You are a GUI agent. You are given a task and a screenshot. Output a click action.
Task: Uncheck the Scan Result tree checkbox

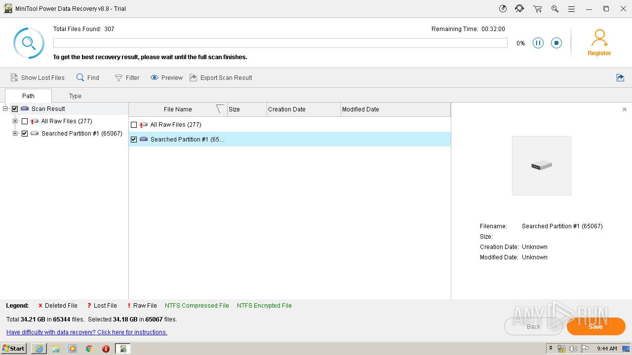click(x=15, y=109)
